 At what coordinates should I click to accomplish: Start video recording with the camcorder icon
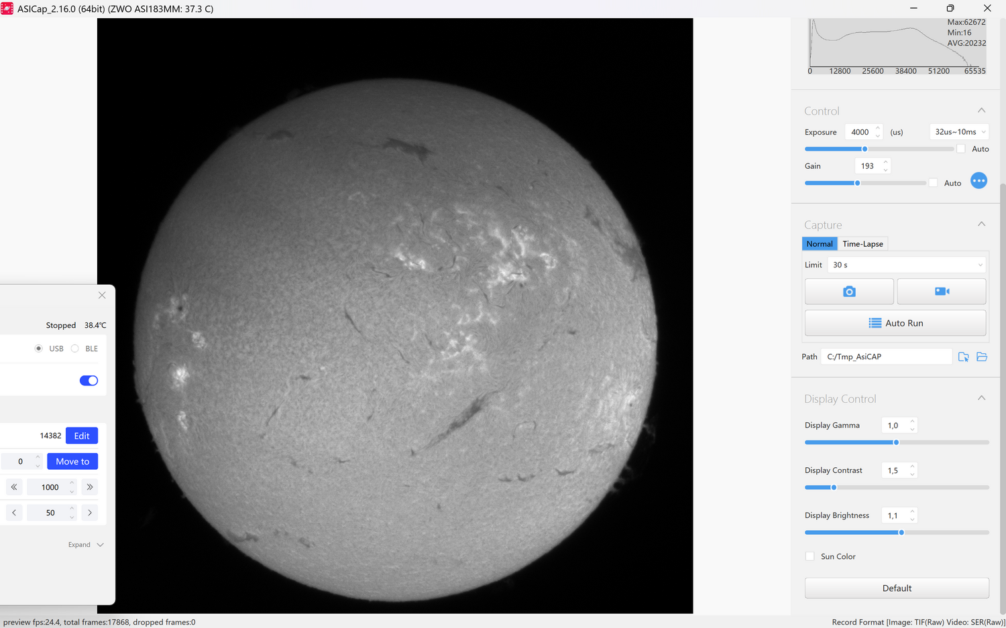click(x=942, y=292)
